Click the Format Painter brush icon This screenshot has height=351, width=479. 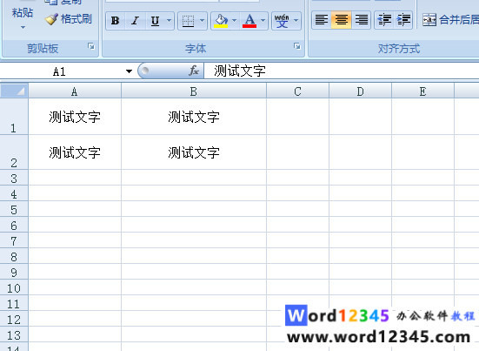coord(51,19)
